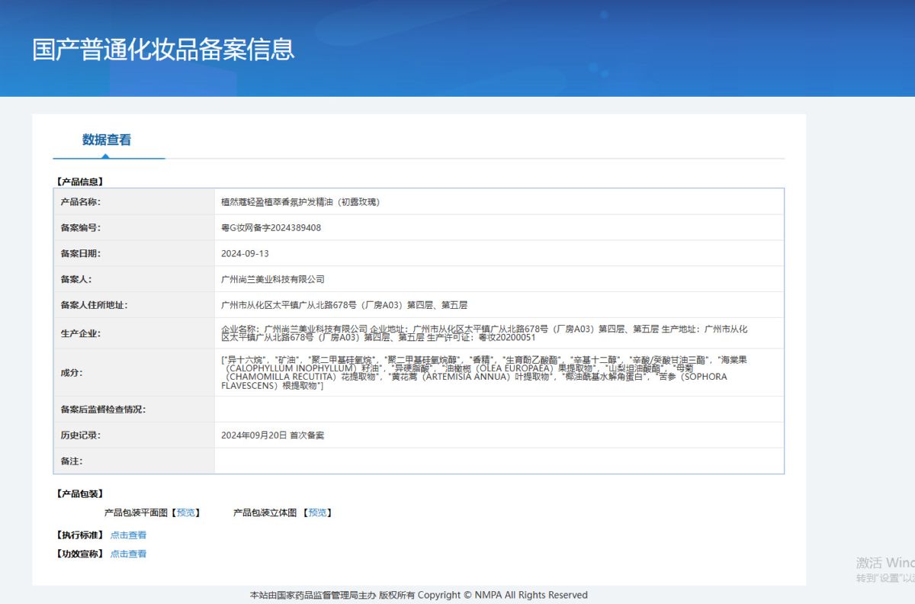Image resolution: width=915 pixels, height=604 pixels.
Task: Click the 产品包装平面图 label
Action: pos(136,513)
